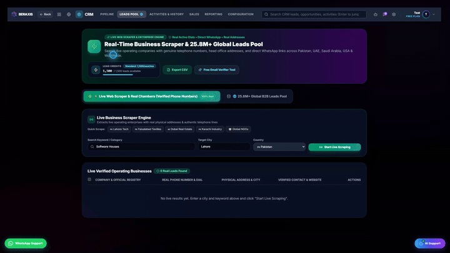Click Live Web Scraper & Enterprise Engine badge
Screen dimensions: 450x253
click(136, 37)
